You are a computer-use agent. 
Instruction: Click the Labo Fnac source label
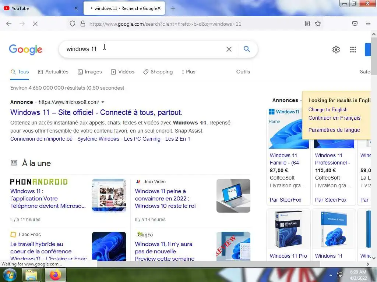pyautogui.click(x=30, y=235)
